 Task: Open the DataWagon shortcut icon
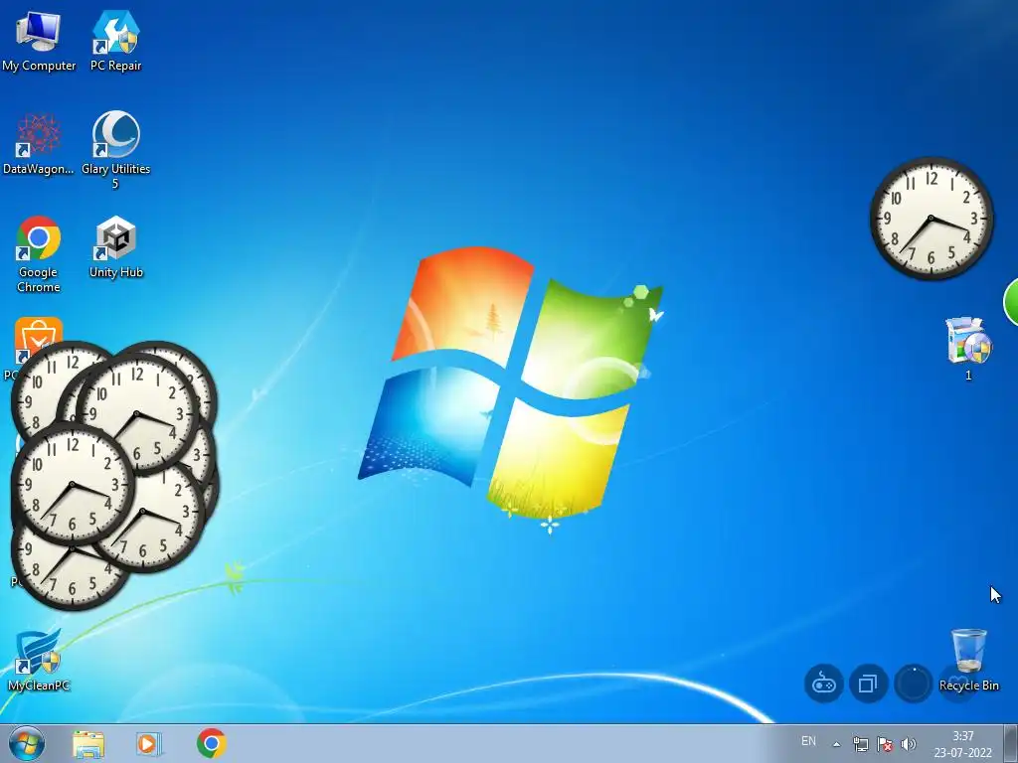click(39, 144)
